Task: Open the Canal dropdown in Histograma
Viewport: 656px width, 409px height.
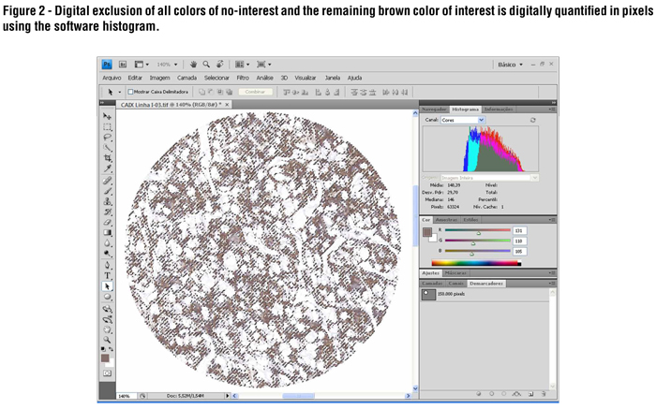Action: [x=463, y=121]
